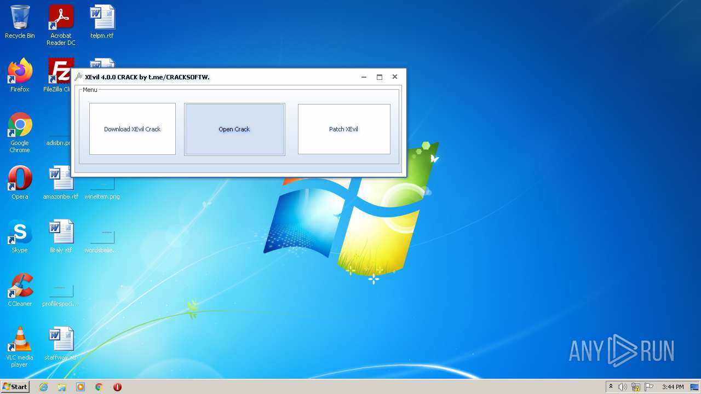Image resolution: width=701 pixels, height=394 pixels.
Task: Select the Firefox desktop shortcut
Action: coord(20,76)
